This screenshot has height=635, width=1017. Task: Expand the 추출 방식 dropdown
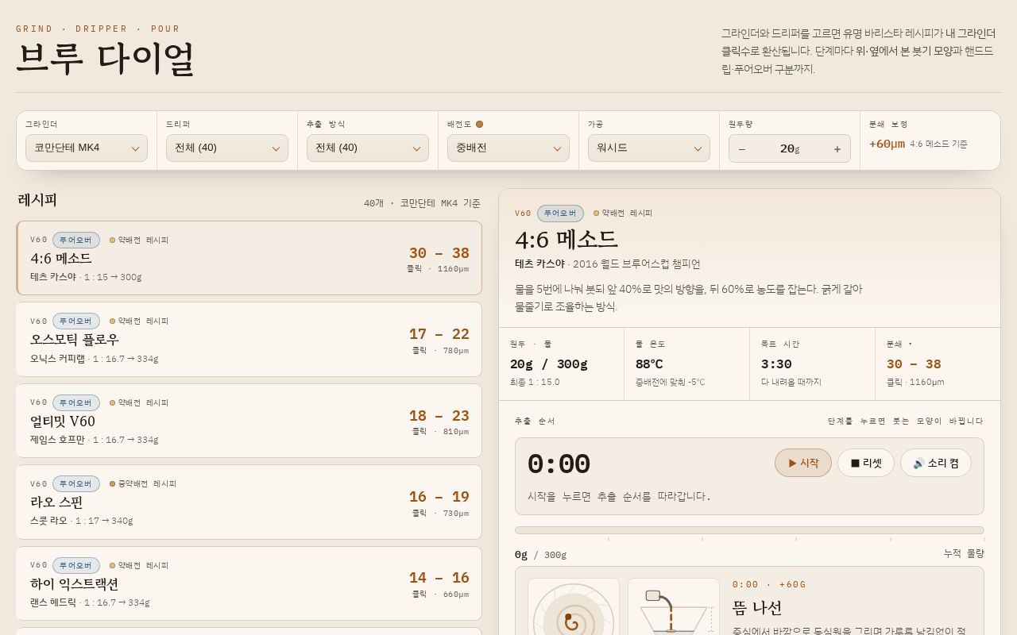coord(368,148)
